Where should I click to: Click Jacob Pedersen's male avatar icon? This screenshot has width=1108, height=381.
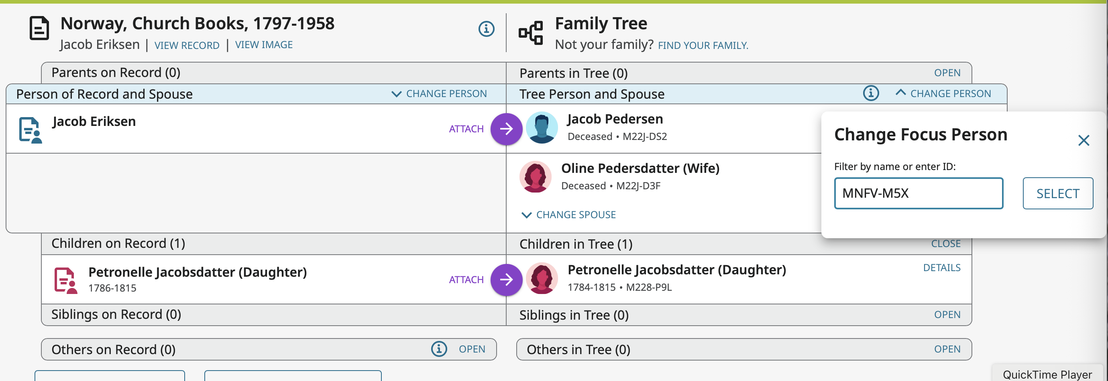tap(542, 128)
